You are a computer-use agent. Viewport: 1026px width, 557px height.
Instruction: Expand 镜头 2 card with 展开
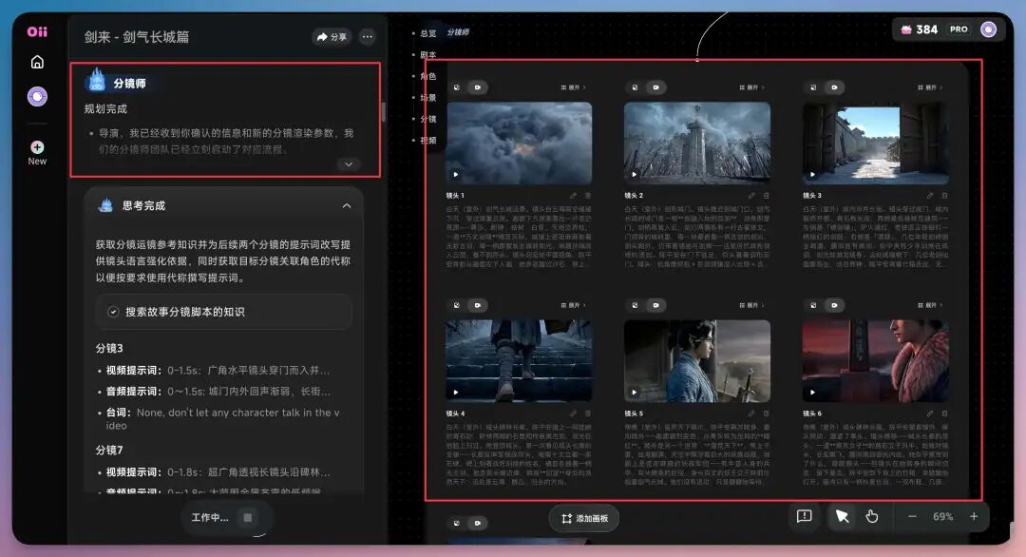pos(751,87)
